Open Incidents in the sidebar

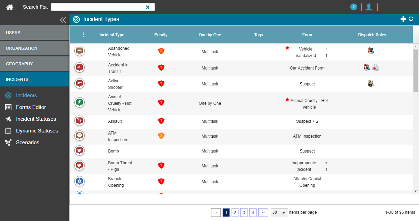(x=26, y=95)
